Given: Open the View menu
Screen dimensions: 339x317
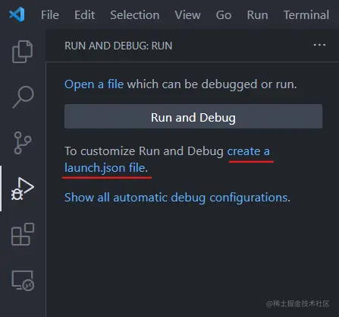Looking at the screenshot, I should 187,15.
